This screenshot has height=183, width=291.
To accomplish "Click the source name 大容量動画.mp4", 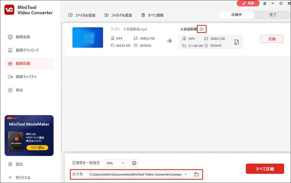I will click(x=135, y=29).
